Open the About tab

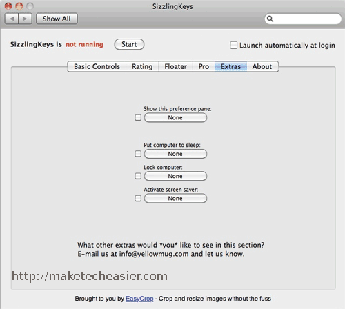point(262,66)
